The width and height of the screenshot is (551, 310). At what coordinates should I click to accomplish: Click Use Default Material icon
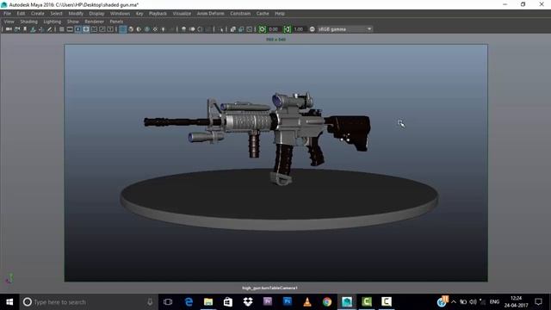pos(139,29)
